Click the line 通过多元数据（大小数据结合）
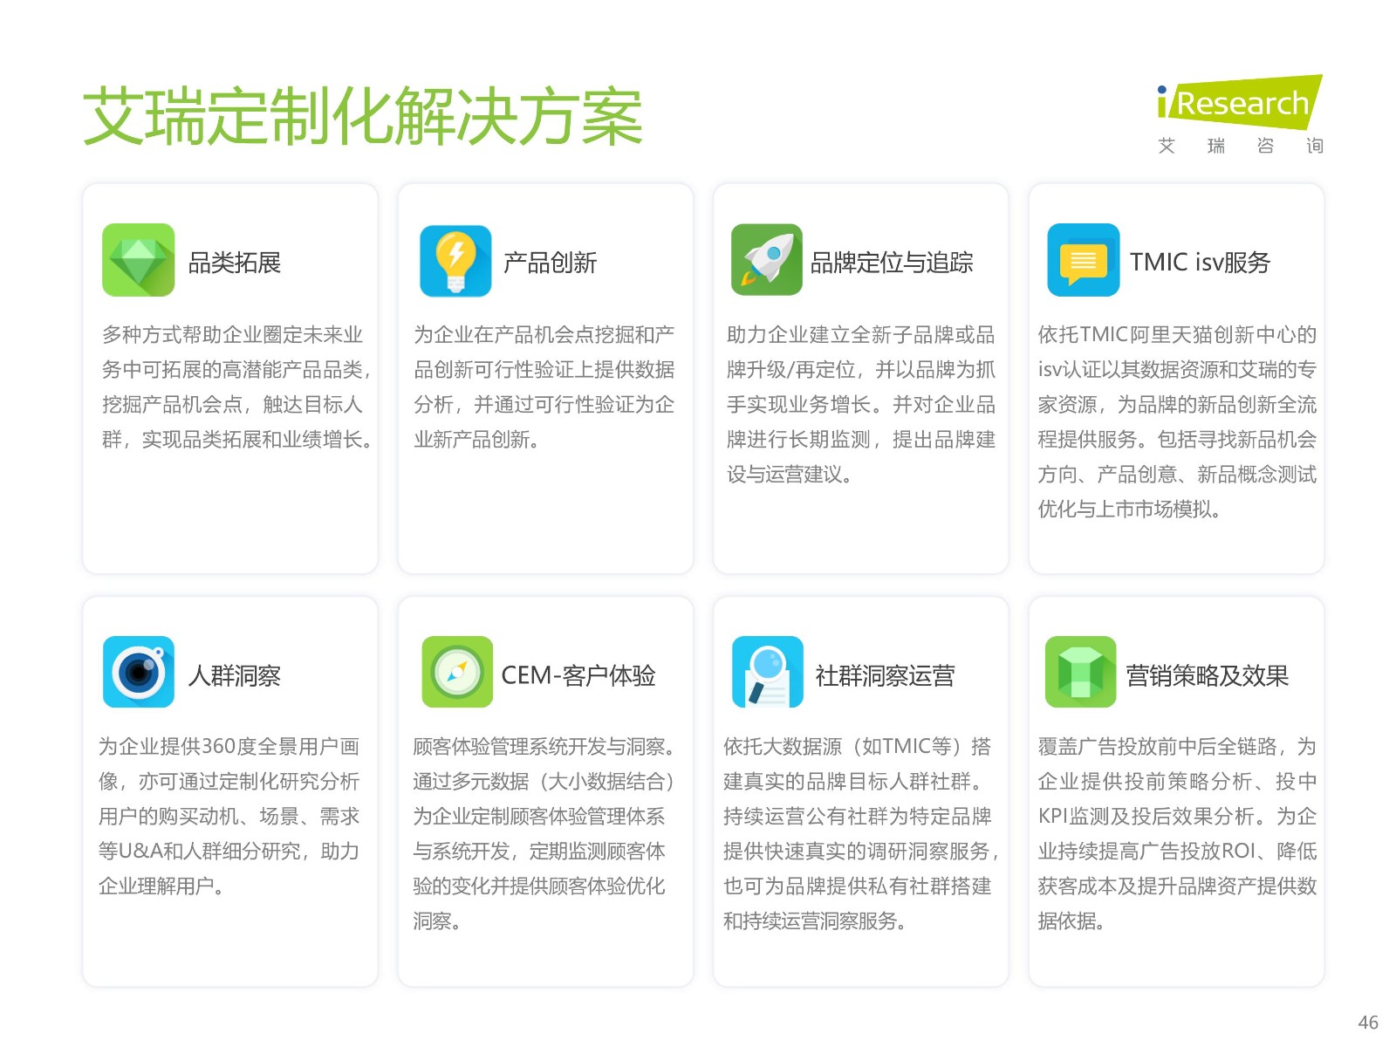1396x1047 pixels. (x=544, y=782)
